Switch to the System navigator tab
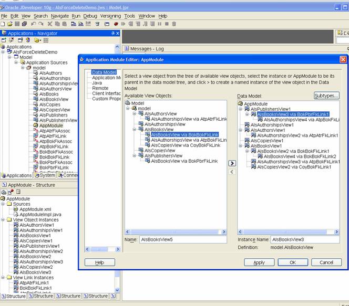 44,175
